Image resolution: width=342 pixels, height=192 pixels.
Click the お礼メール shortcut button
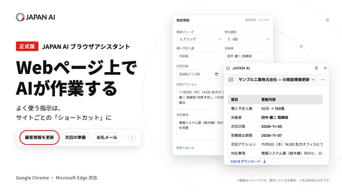click(x=107, y=137)
